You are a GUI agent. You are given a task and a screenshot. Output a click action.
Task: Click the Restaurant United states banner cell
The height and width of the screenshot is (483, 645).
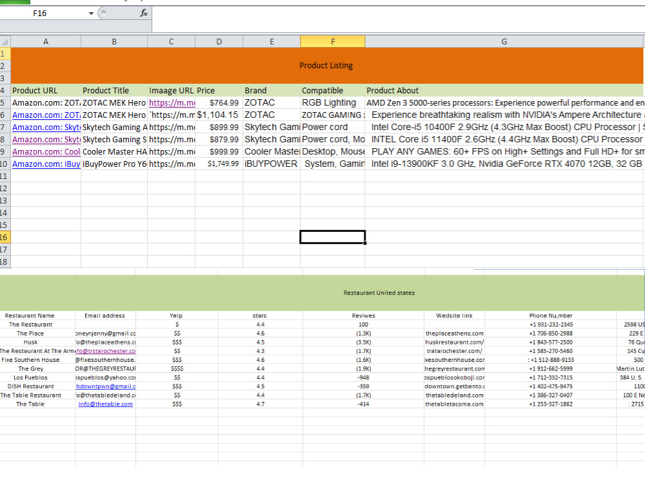(x=378, y=292)
